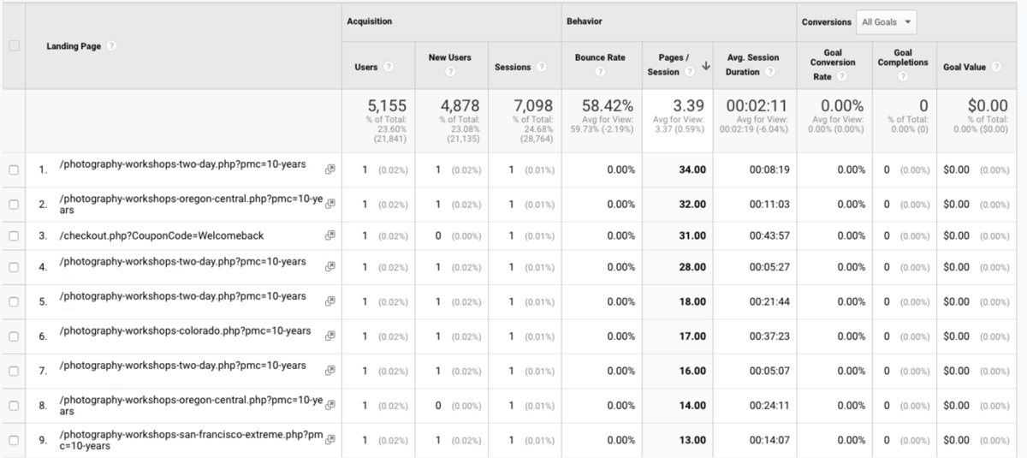Click the open-page icon for row 8

coord(329,406)
